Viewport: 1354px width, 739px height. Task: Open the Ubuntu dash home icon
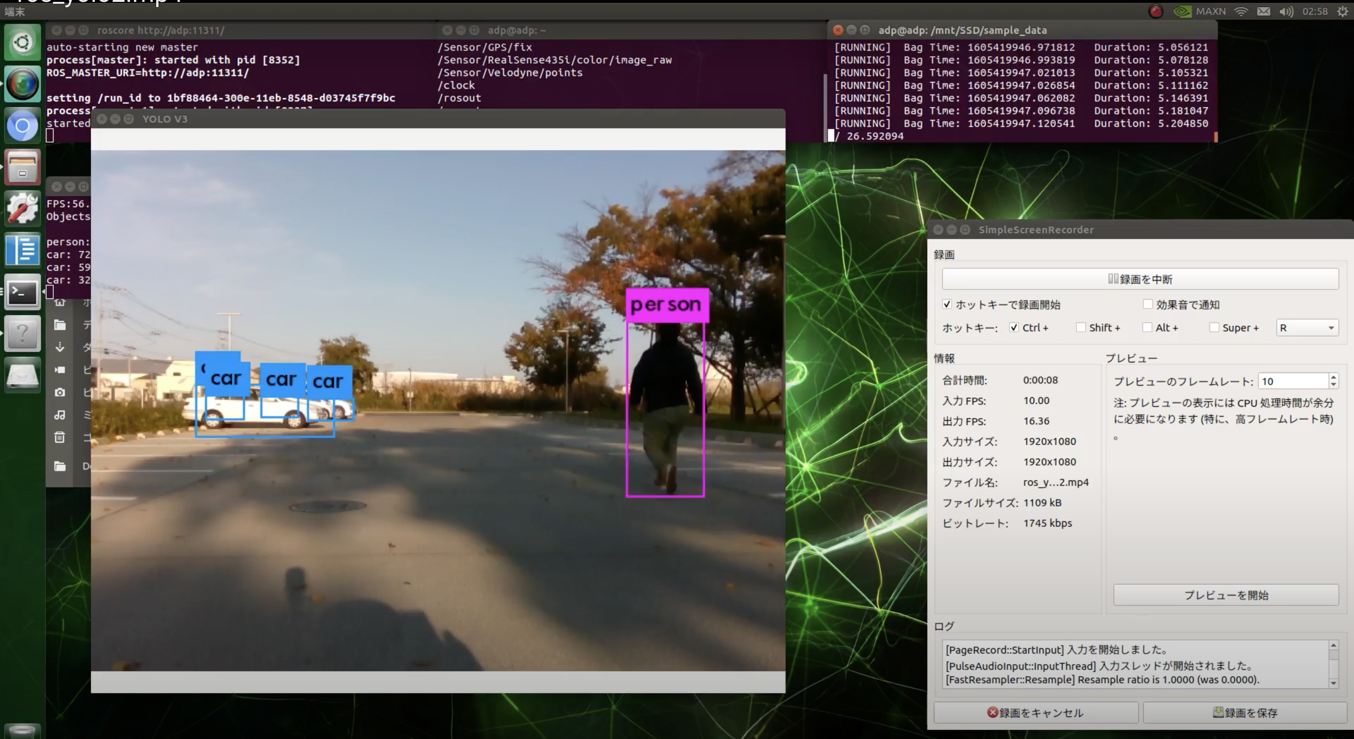[x=22, y=42]
